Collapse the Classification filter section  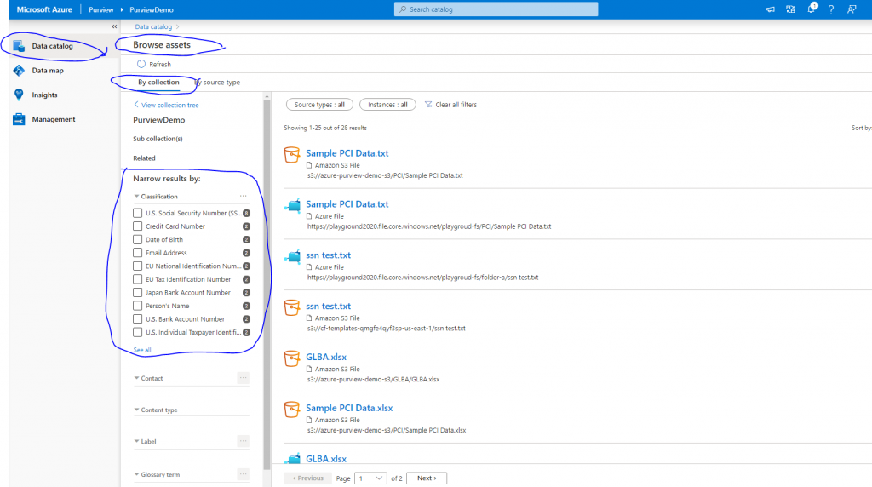[136, 196]
